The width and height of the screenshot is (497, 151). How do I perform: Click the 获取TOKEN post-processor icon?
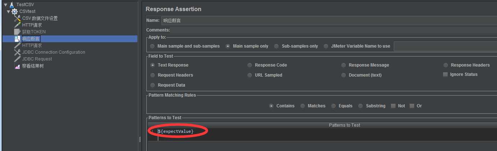(17, 32)
